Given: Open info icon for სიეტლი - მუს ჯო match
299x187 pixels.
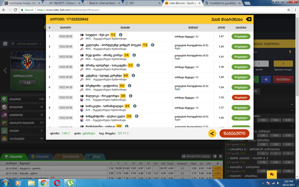Looking at the screenshot, I should [121, 35].
